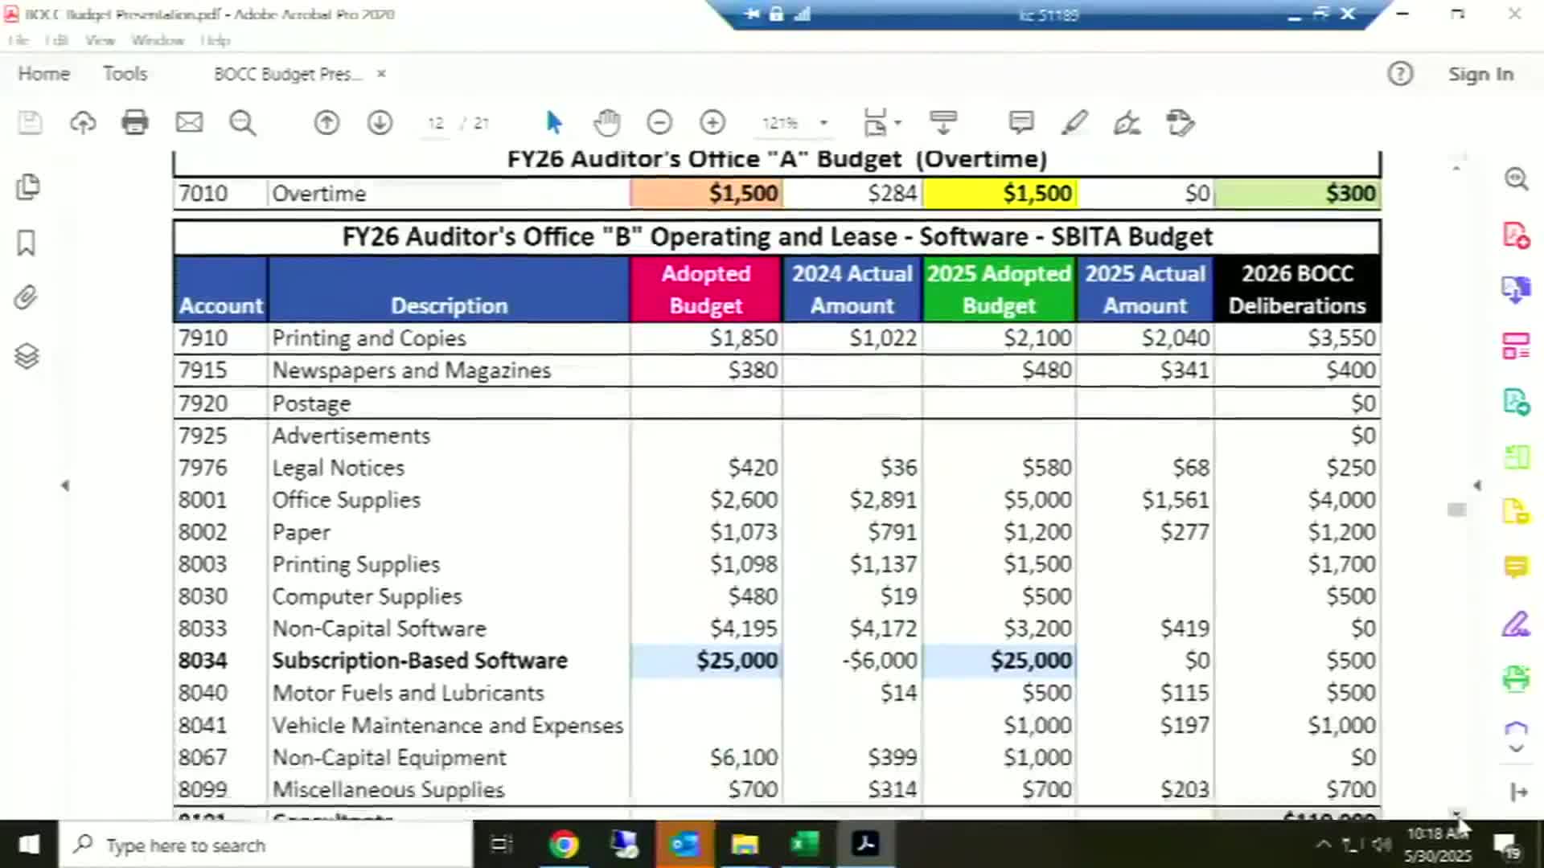The height and width of the screenshot is (868, 1544).
Task: Activate the selection arrow tool
Action: pos(553,123)
